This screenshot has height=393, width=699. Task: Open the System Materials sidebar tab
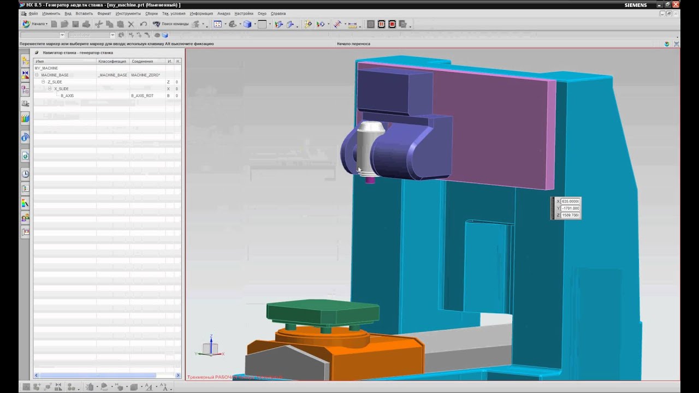coord(25,203)
